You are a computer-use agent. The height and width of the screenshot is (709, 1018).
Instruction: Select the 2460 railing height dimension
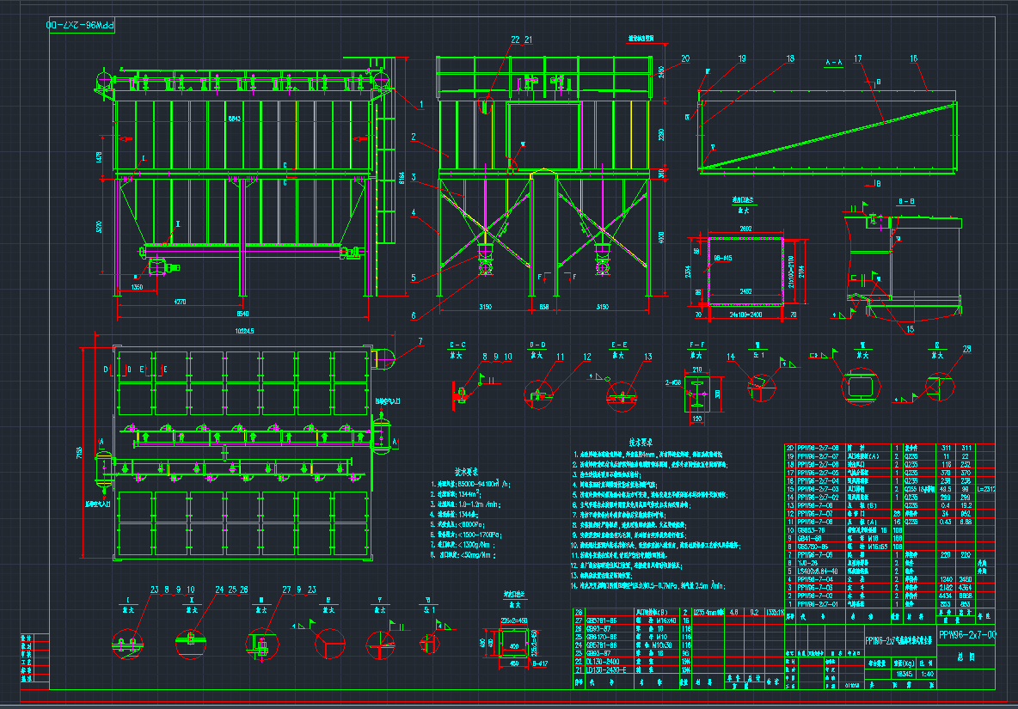pos(661,73)
